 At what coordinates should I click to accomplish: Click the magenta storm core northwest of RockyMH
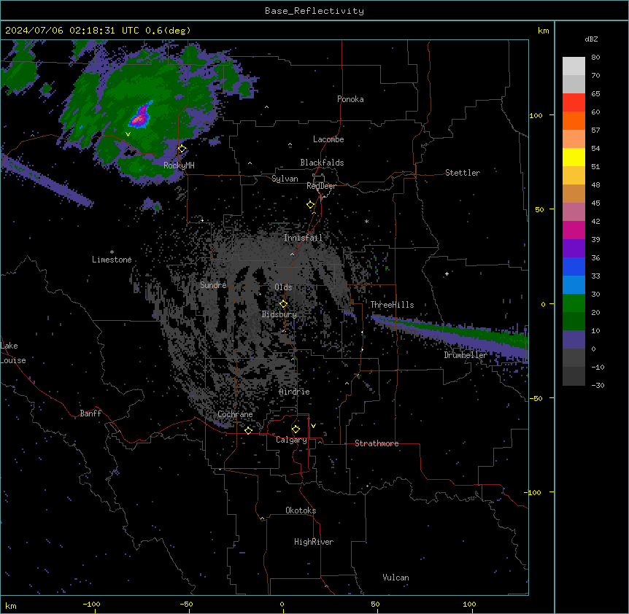tap(139, 117)
